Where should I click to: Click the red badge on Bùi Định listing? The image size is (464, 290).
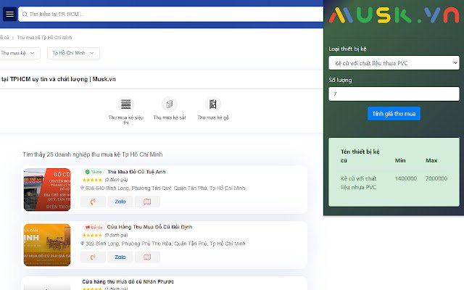point(94,227)
